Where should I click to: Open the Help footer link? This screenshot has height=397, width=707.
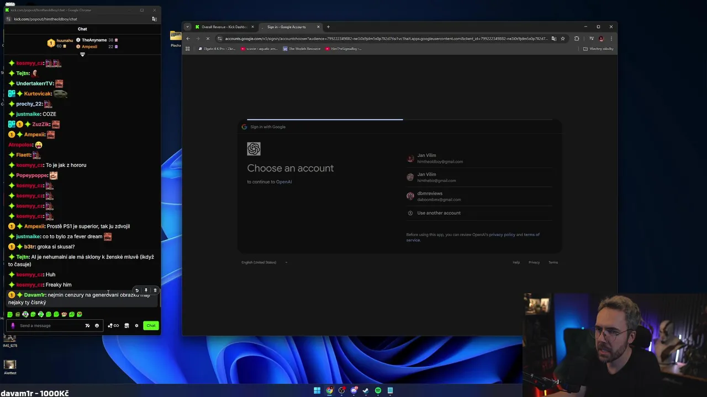[516, 262]
